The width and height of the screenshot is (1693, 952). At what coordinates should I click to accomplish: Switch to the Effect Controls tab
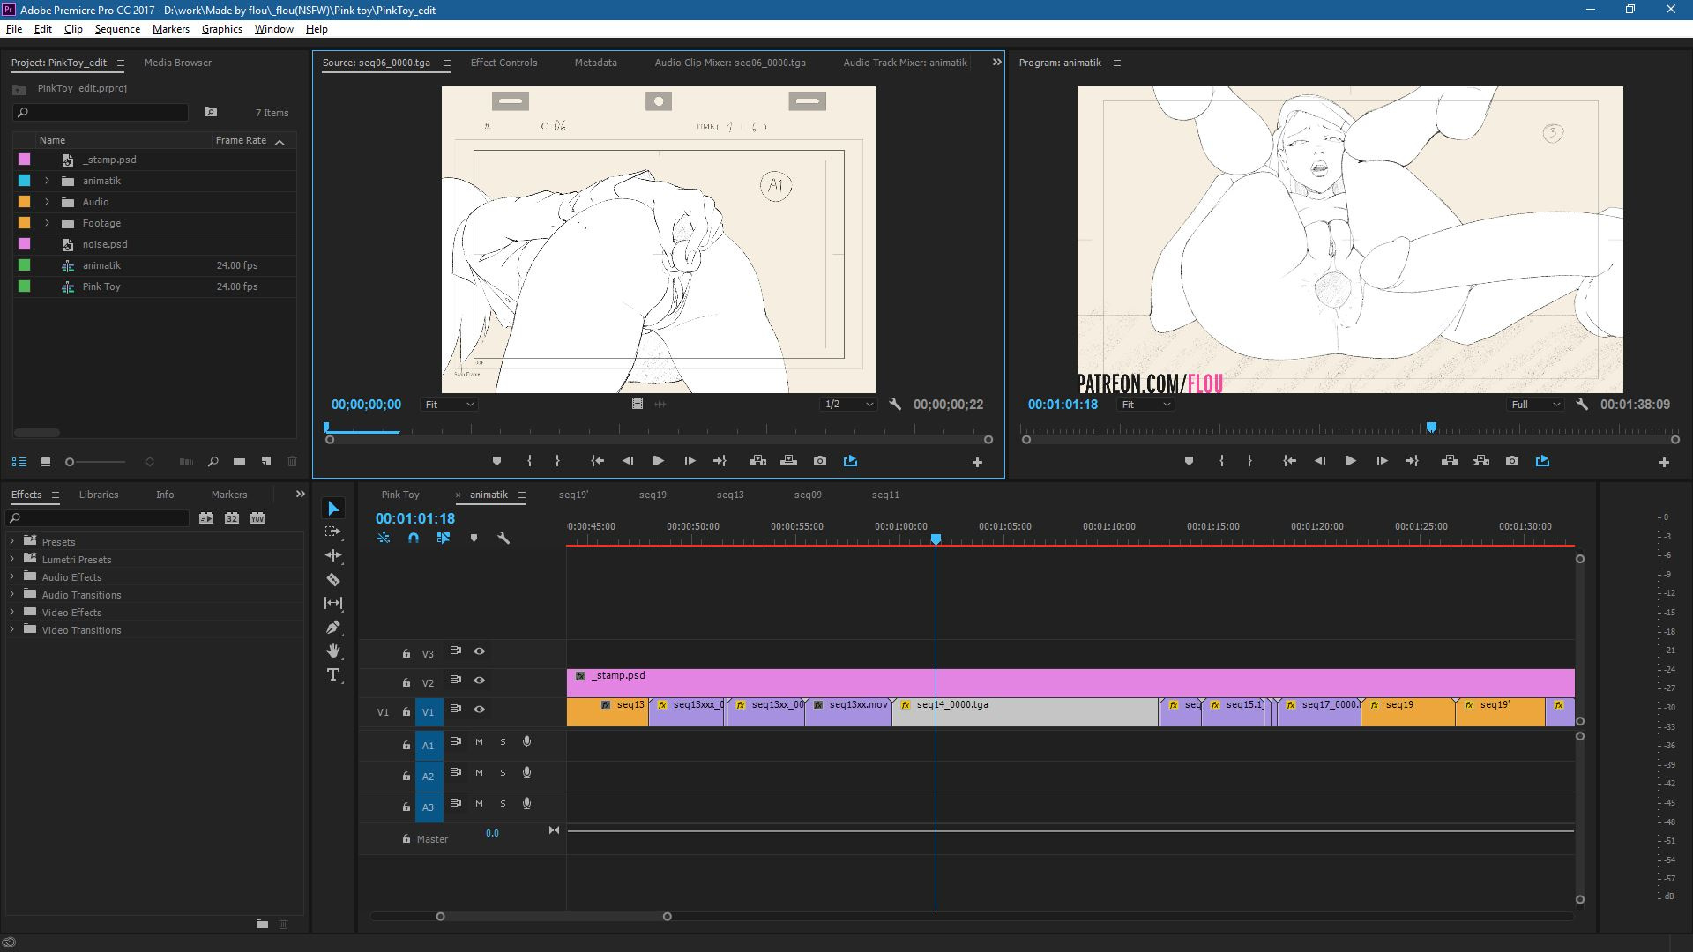pyautogui.click(x=503, y=63)
